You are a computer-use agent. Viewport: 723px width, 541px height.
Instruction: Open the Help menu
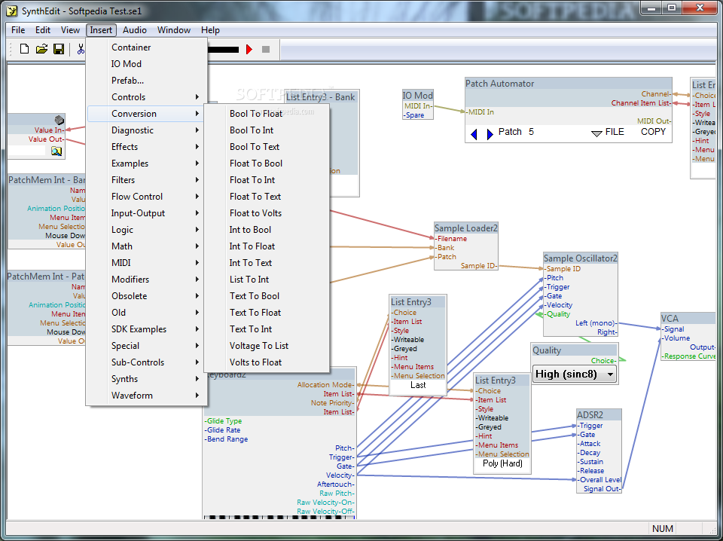tap(210, 30)
